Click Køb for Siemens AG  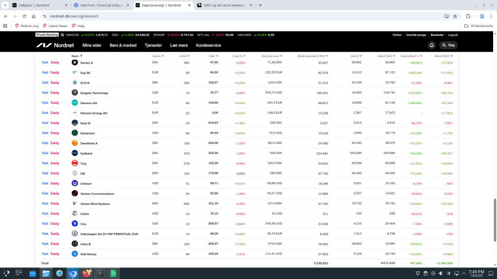coord(45,103)
